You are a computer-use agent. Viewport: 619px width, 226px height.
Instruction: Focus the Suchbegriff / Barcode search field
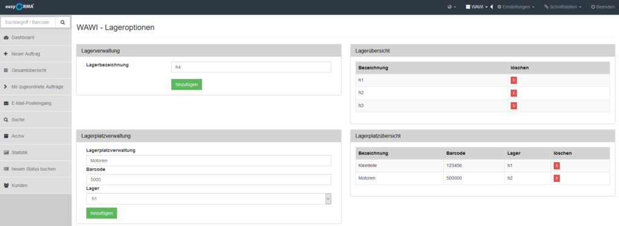pos(28,22)
